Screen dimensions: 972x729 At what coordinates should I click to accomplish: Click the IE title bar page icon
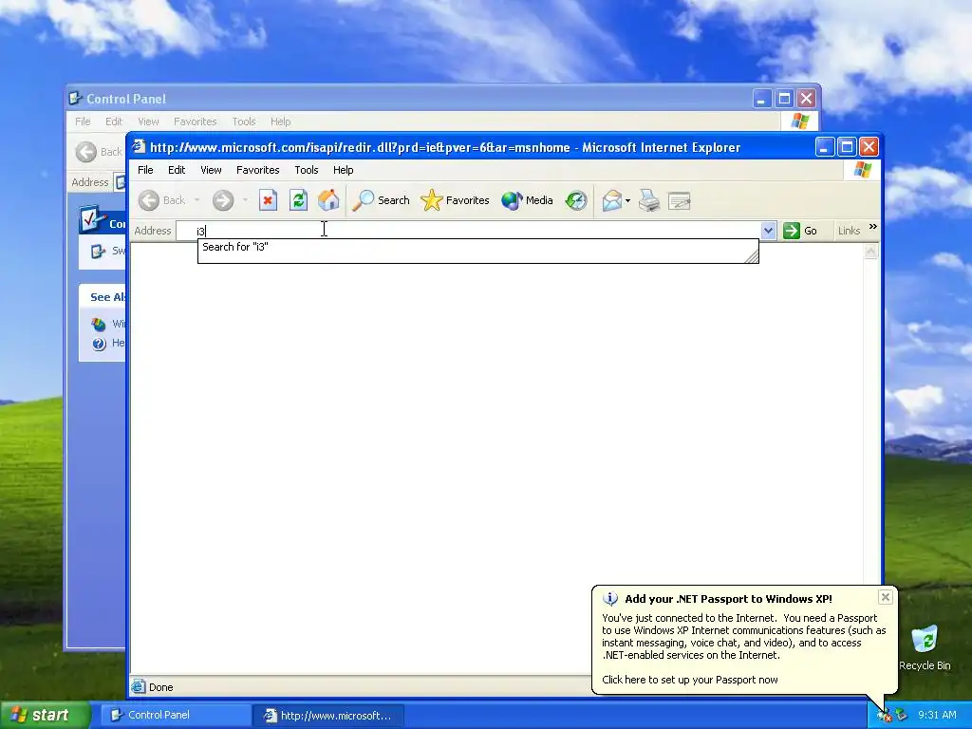pyautogui.click(x=139, y=147)
